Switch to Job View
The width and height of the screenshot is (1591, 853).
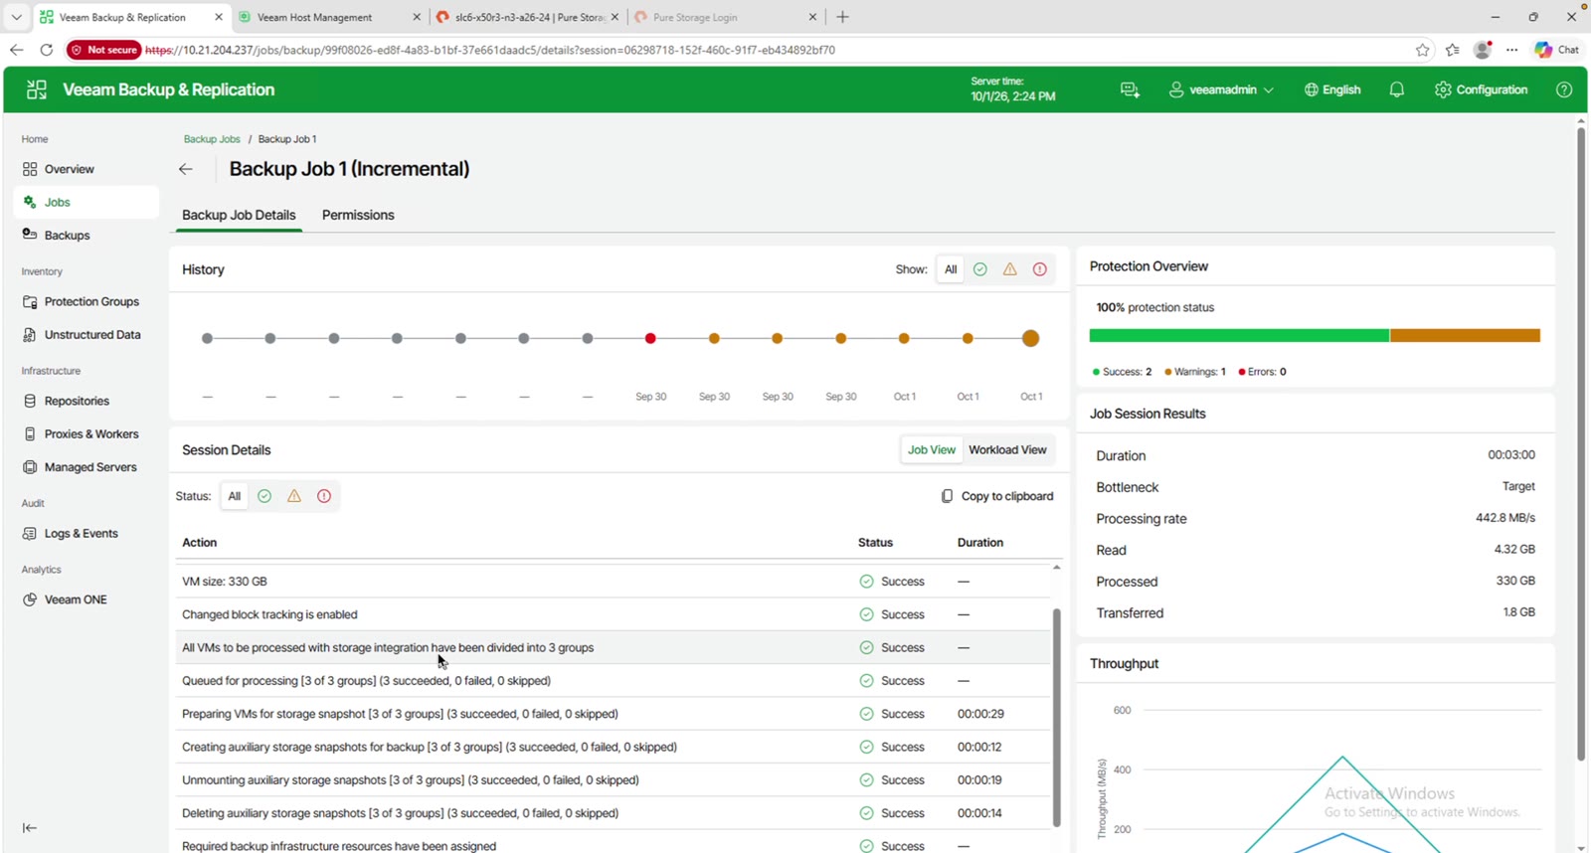(x=932, y=449)
